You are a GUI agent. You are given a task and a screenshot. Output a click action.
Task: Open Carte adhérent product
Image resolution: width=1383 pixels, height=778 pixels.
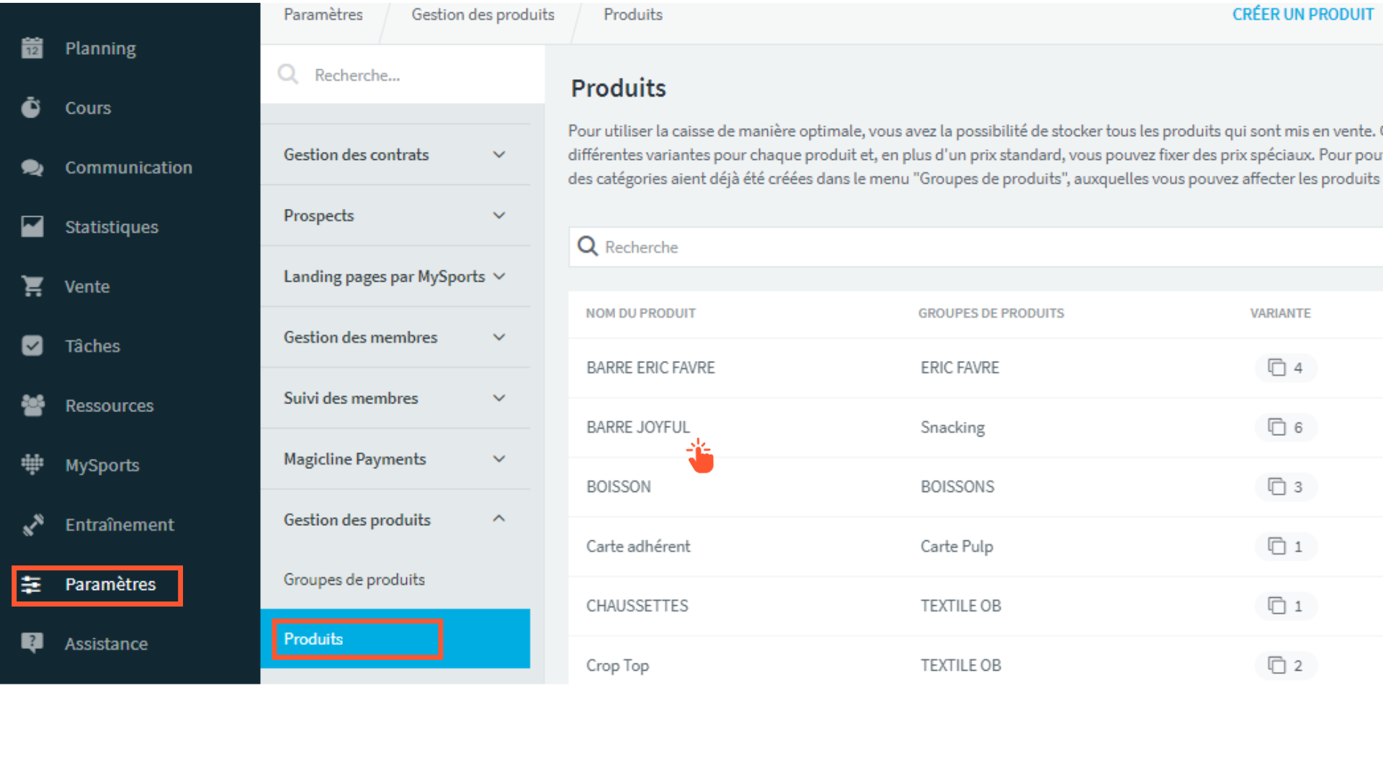point(638,546)
